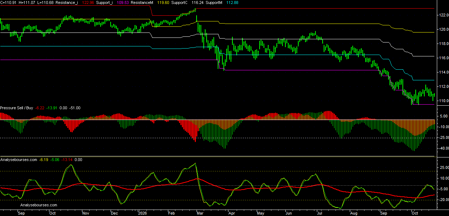Click the closing price C=110.91 readout
The height and width of the screenshot is (216, 449).
[8, 2]
